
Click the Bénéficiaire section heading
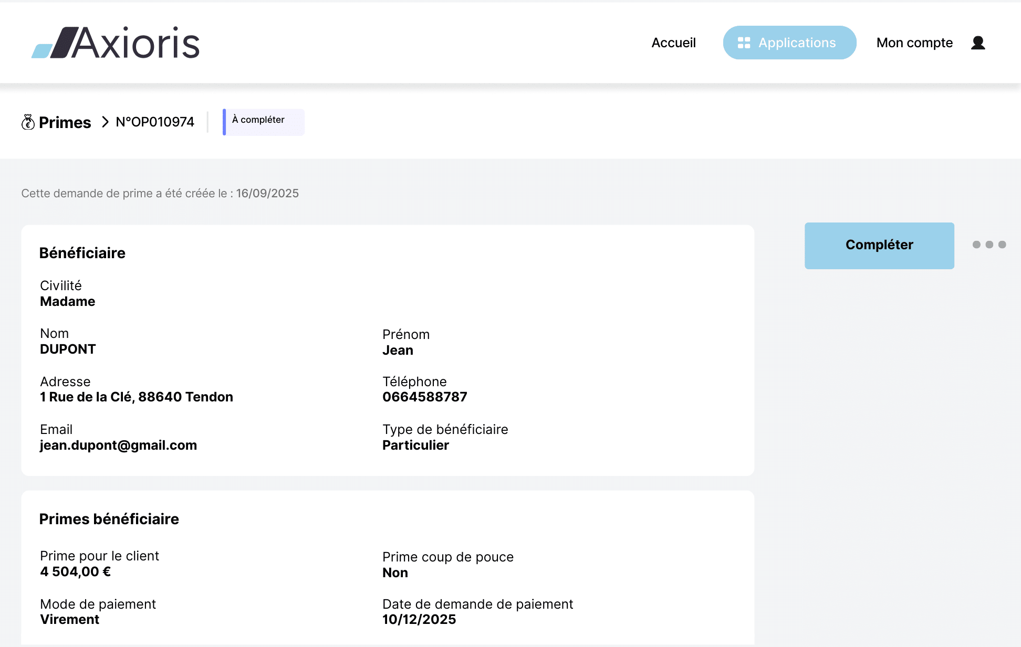(x=82, y=253)
